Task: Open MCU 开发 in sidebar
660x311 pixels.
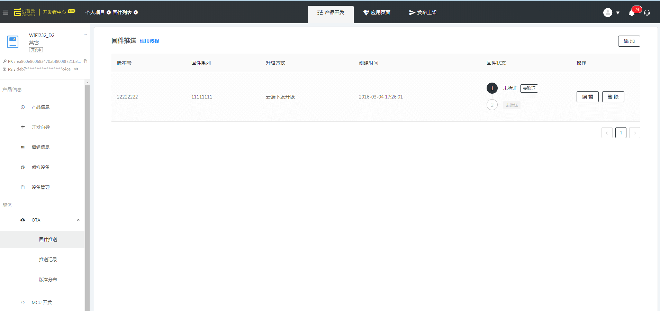Action: point(42,302)
